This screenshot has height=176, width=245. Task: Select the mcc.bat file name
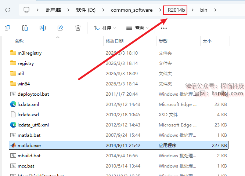click(x=26, y=166)
